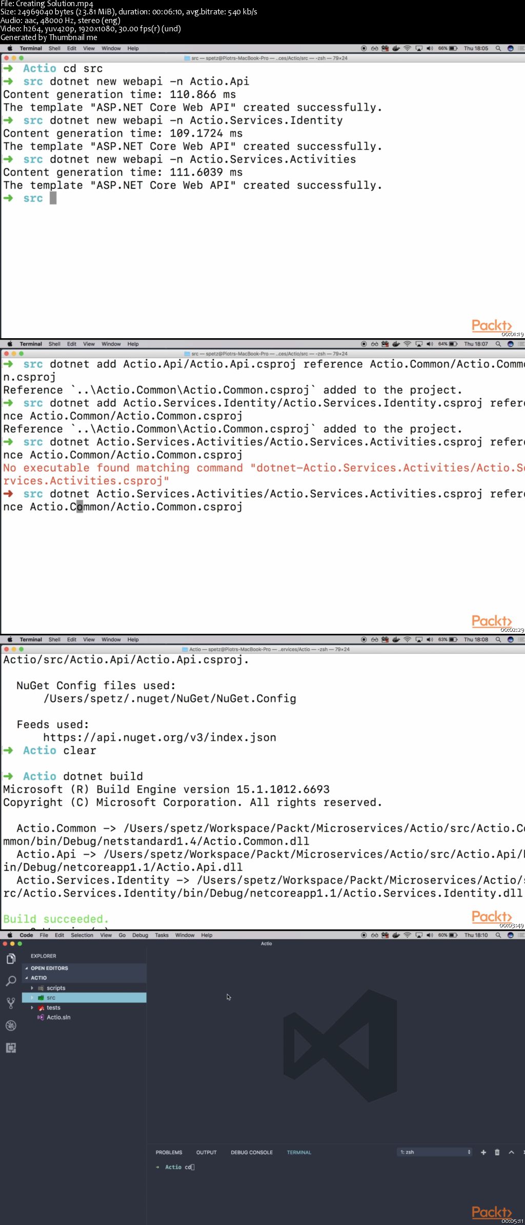
Task: Open the Tasks menu in VS Code
Action: coord(161,935)
